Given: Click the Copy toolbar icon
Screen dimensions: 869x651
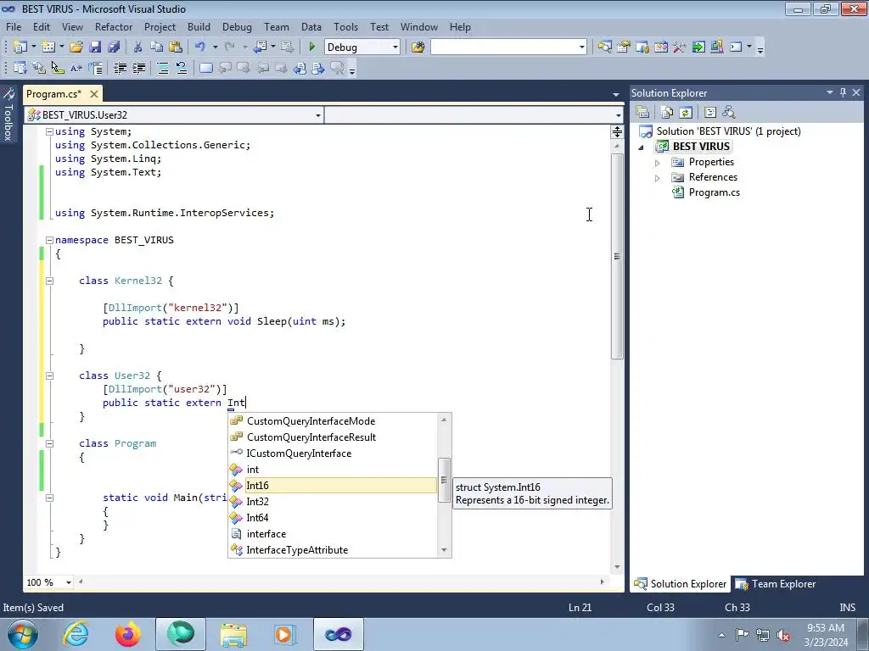Looking at the screenshot, I should (157, 47).
